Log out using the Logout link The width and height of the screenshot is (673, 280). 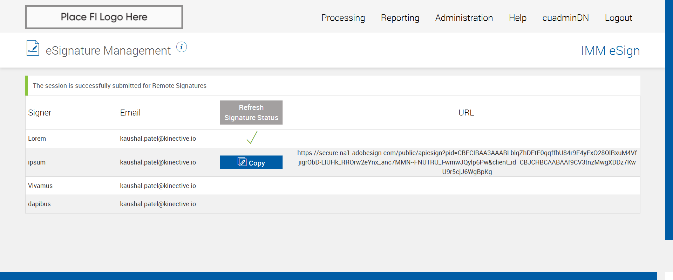point(618,18)
